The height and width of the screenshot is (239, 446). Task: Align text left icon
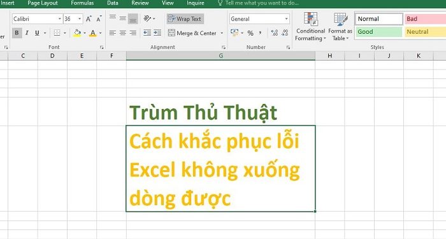[113, 33]
